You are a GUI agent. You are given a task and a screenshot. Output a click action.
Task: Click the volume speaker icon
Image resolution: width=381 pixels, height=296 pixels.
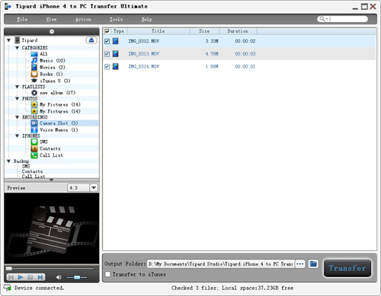tap(59, 277)
